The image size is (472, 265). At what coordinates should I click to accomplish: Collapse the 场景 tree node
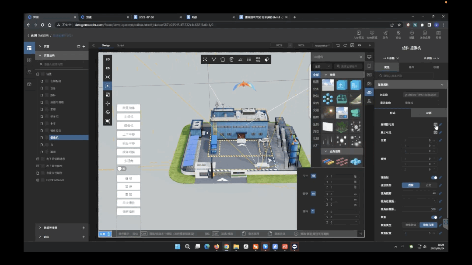click(38, 74)
